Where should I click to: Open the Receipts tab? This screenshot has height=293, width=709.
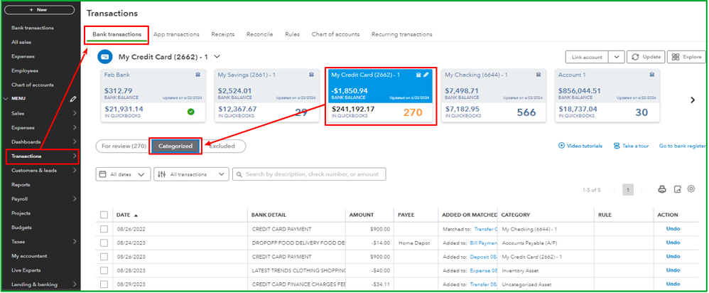[223, 34]
